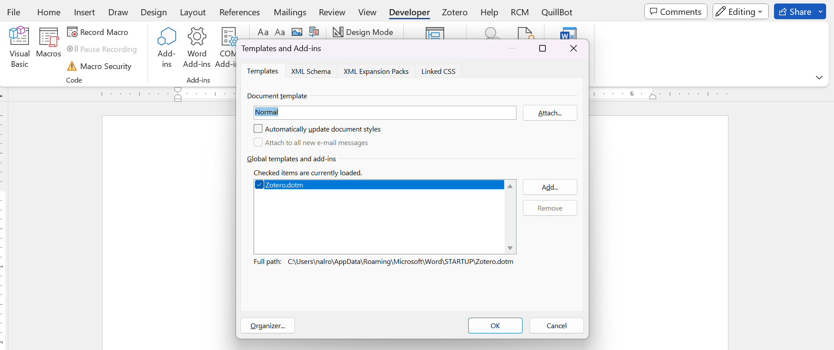
Task: Click the XML Mapping Pane icon
Action: coord(435,33)
